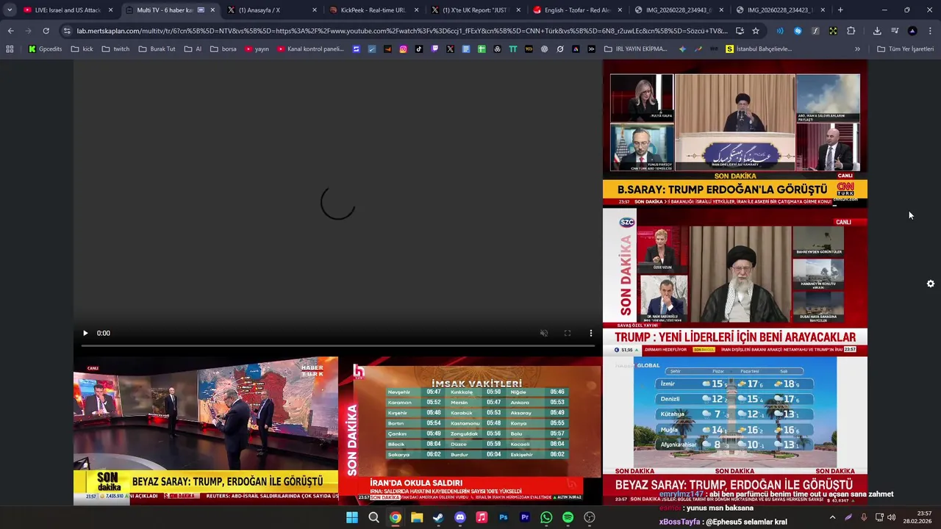Bookmark this page with the star
Screen dimensions: 941x529
(756, 31)
